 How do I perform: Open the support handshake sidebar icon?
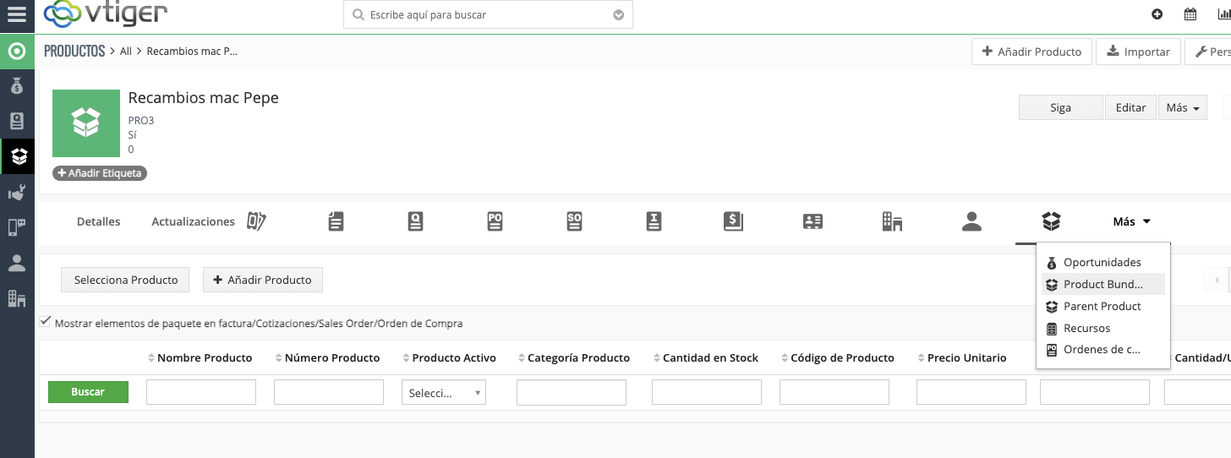pos(17,193)
